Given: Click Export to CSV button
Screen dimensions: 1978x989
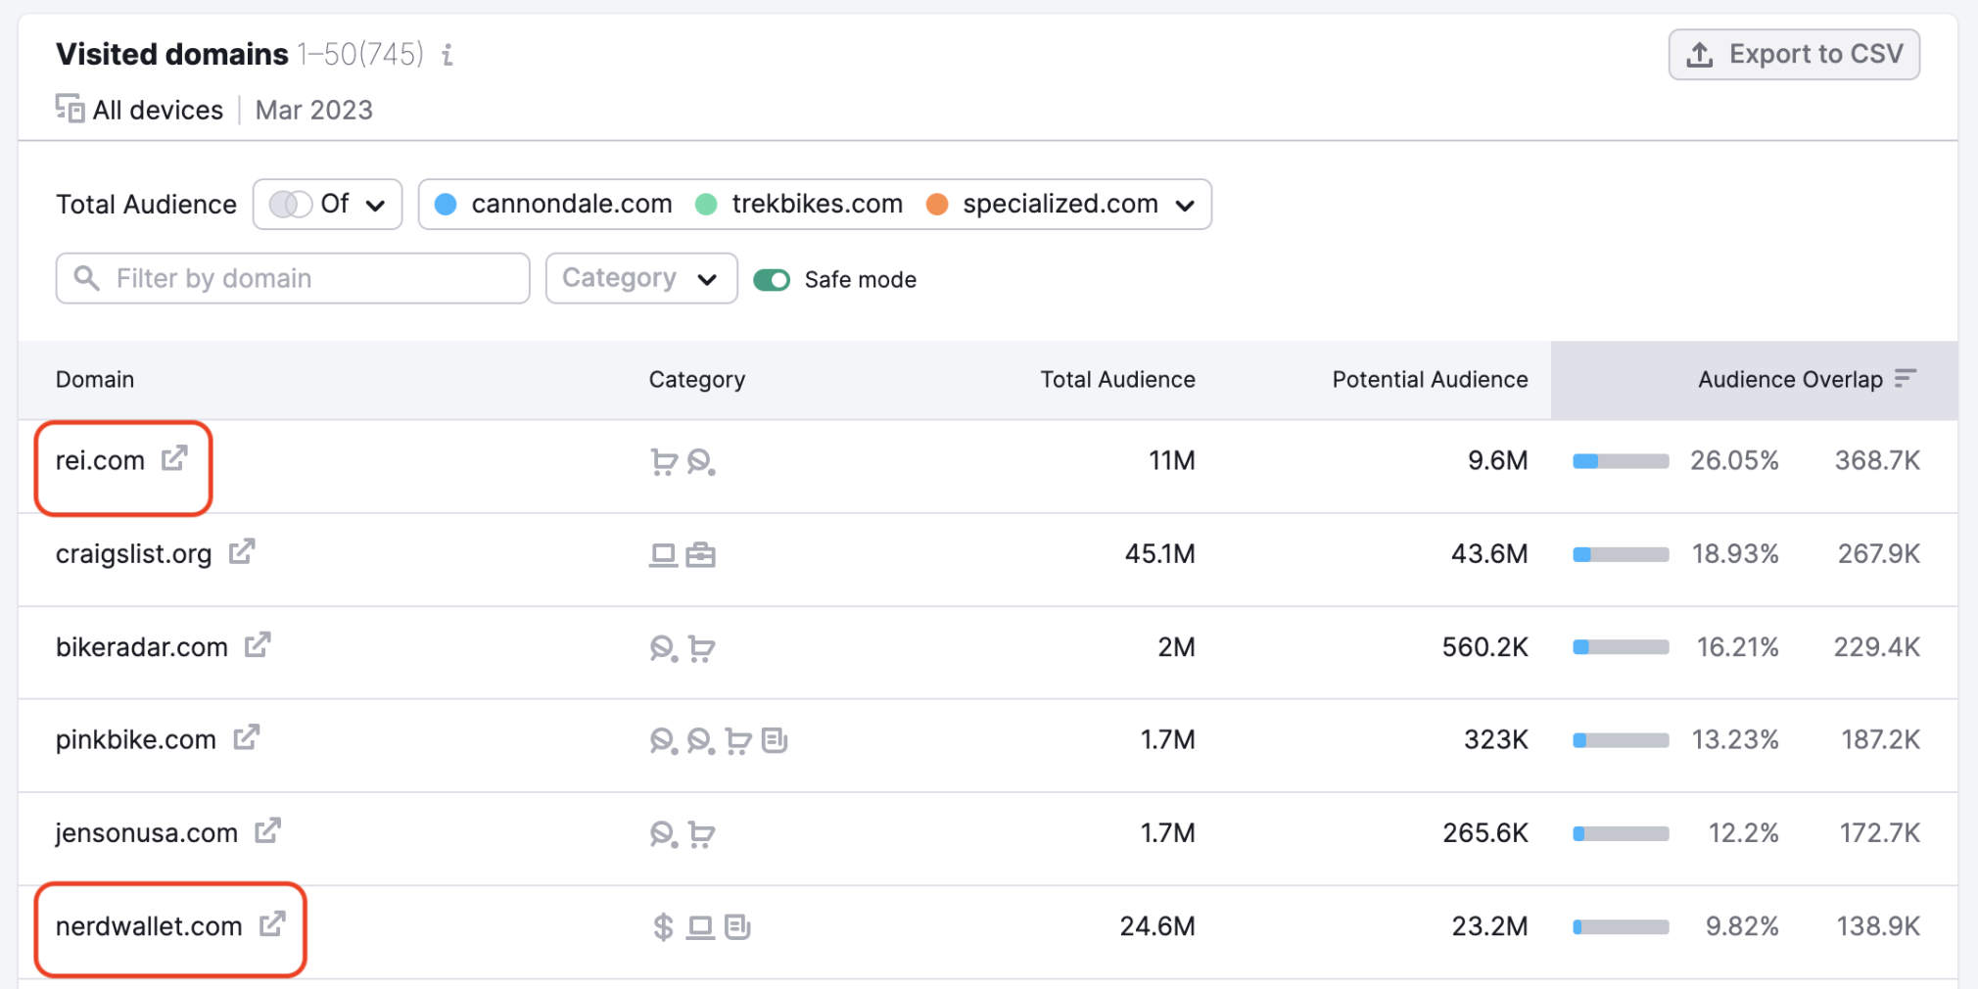Looking at the screenshot, I should point(1793,55).
